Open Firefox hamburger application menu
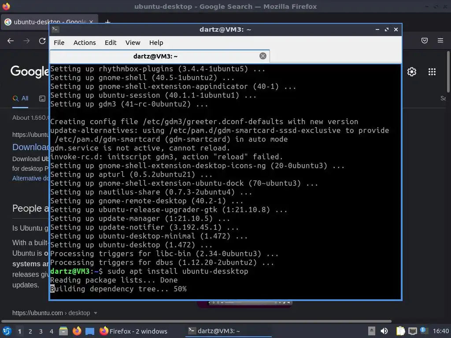Image resolution: width=451 pixels, height=338 pixels. [440, 40]
